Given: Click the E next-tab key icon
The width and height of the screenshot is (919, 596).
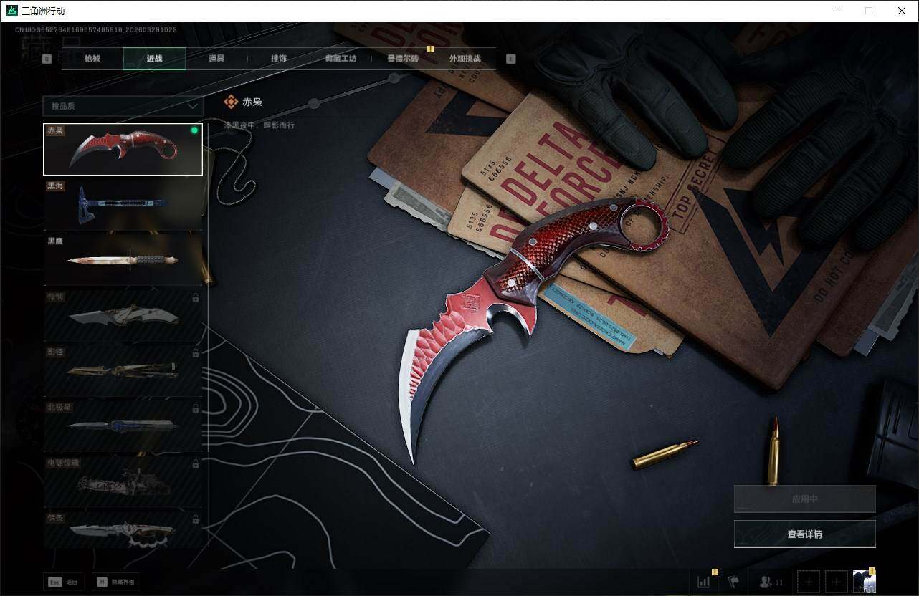Looking at the screenshot, I should point(511,59).
